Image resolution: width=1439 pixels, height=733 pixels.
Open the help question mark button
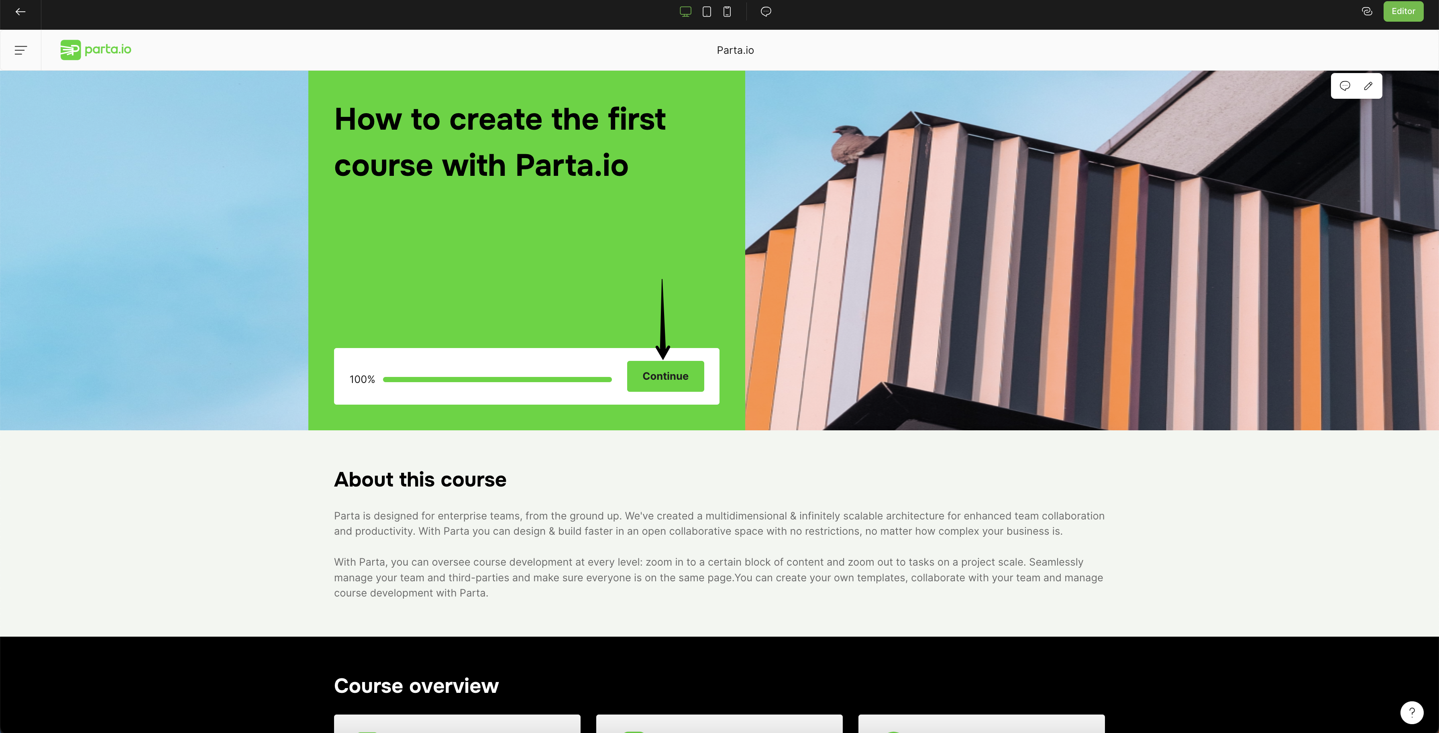click(1412, 713)
